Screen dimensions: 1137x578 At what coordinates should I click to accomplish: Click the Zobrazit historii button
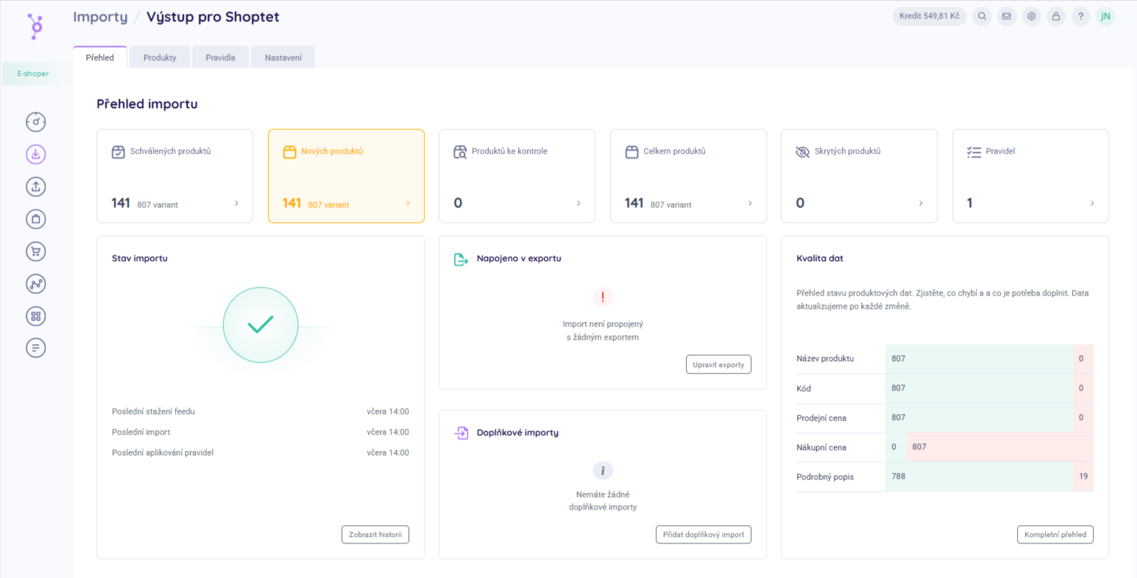(375, 535)
